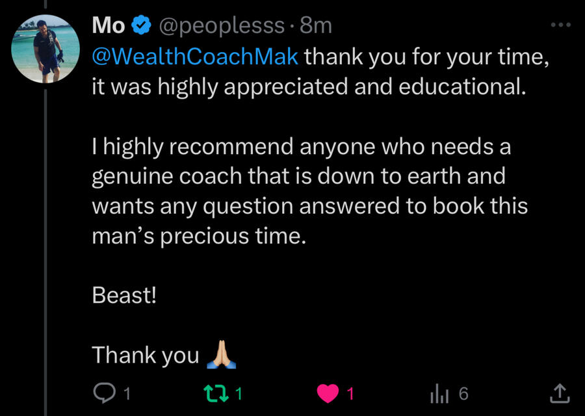The width and height of the screenshot is (585, 416).
Task: Click the "Beast!" line of the tweet
Action: click(124, 296)
